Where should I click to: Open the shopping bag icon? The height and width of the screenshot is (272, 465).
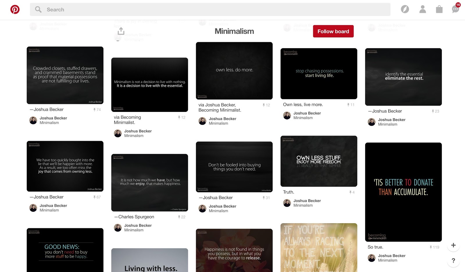click(439, 9)
